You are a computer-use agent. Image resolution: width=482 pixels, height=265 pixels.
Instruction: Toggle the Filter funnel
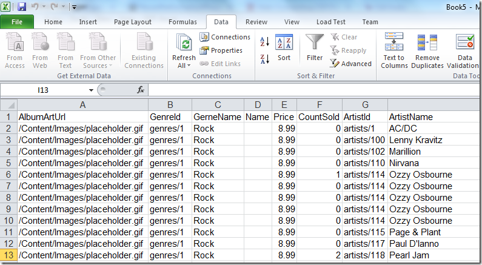[315, 47]
